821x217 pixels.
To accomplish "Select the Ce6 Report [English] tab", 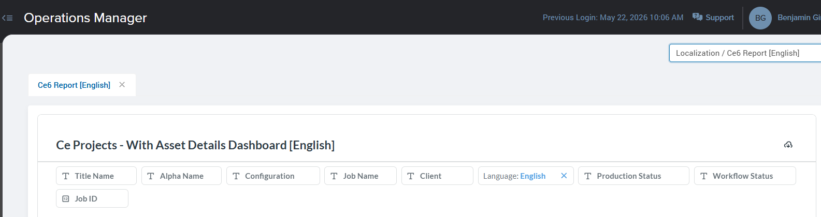I will (74, 85).
